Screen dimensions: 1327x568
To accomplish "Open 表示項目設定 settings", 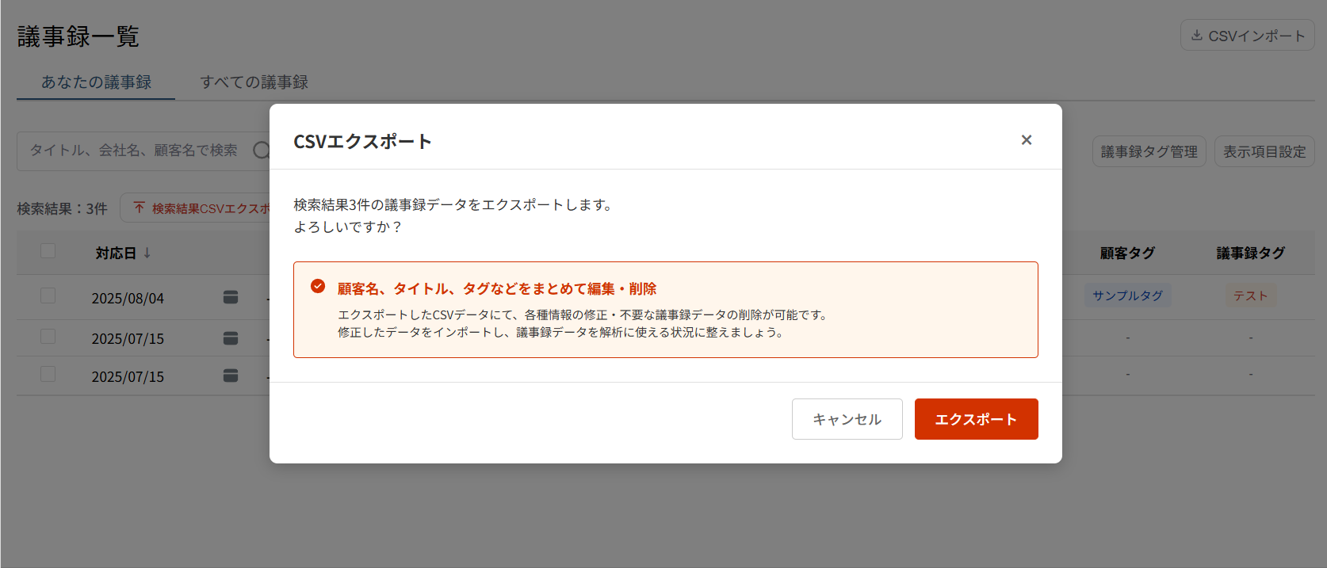I will point(1264,151).
